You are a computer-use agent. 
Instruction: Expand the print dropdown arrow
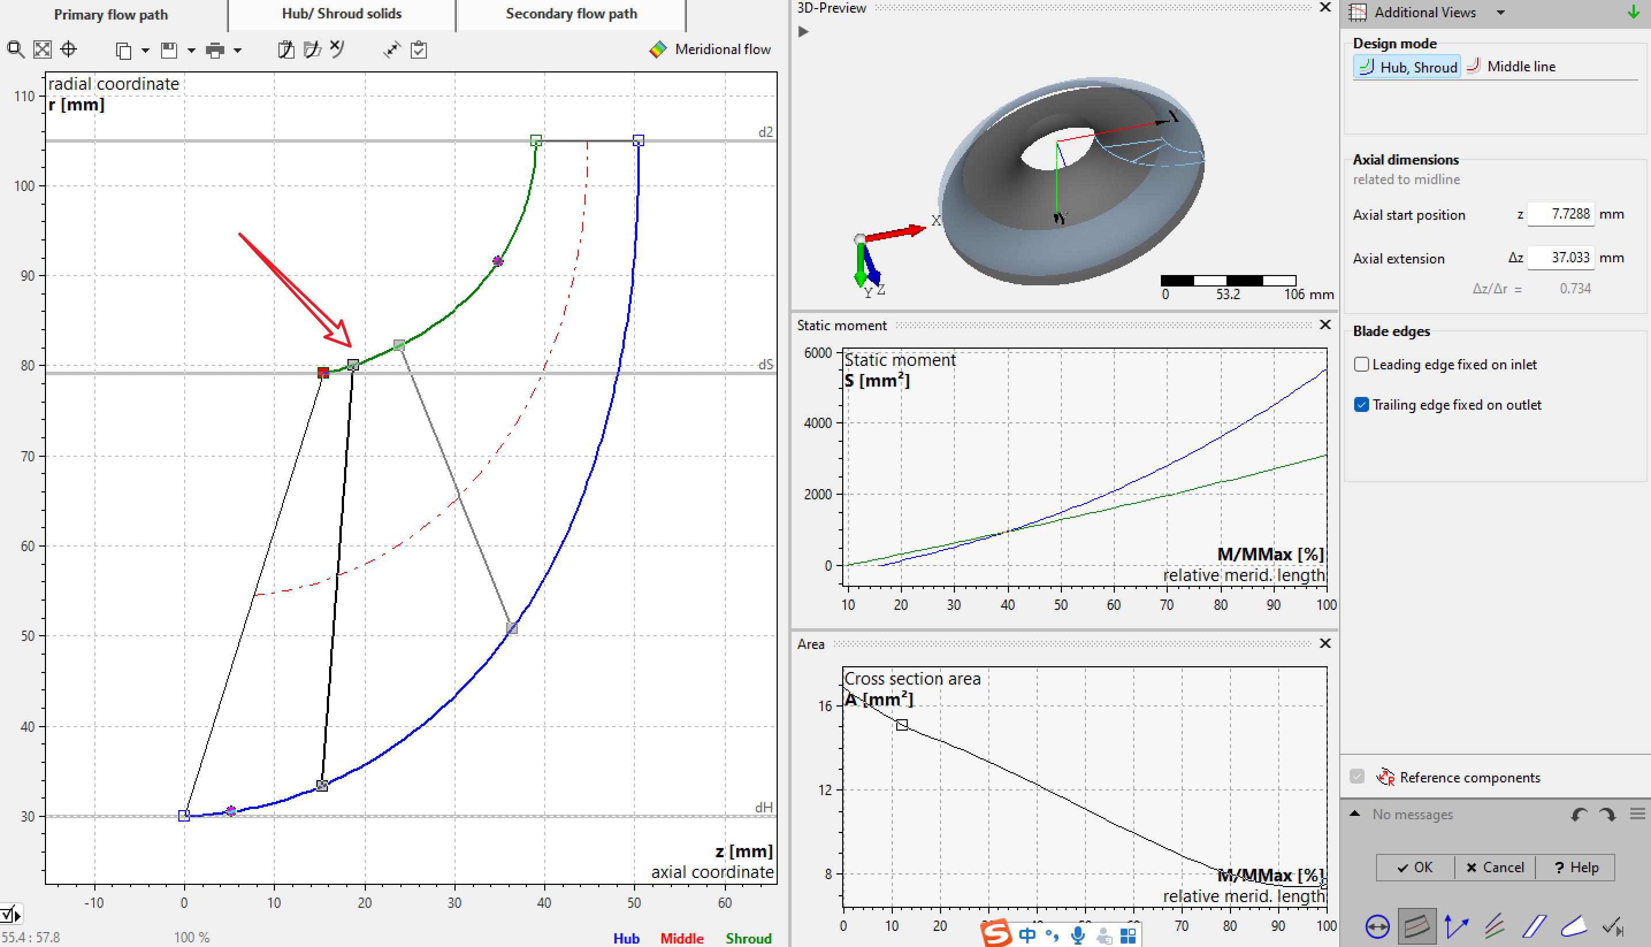pyautogui.click(x=238, y=50)
